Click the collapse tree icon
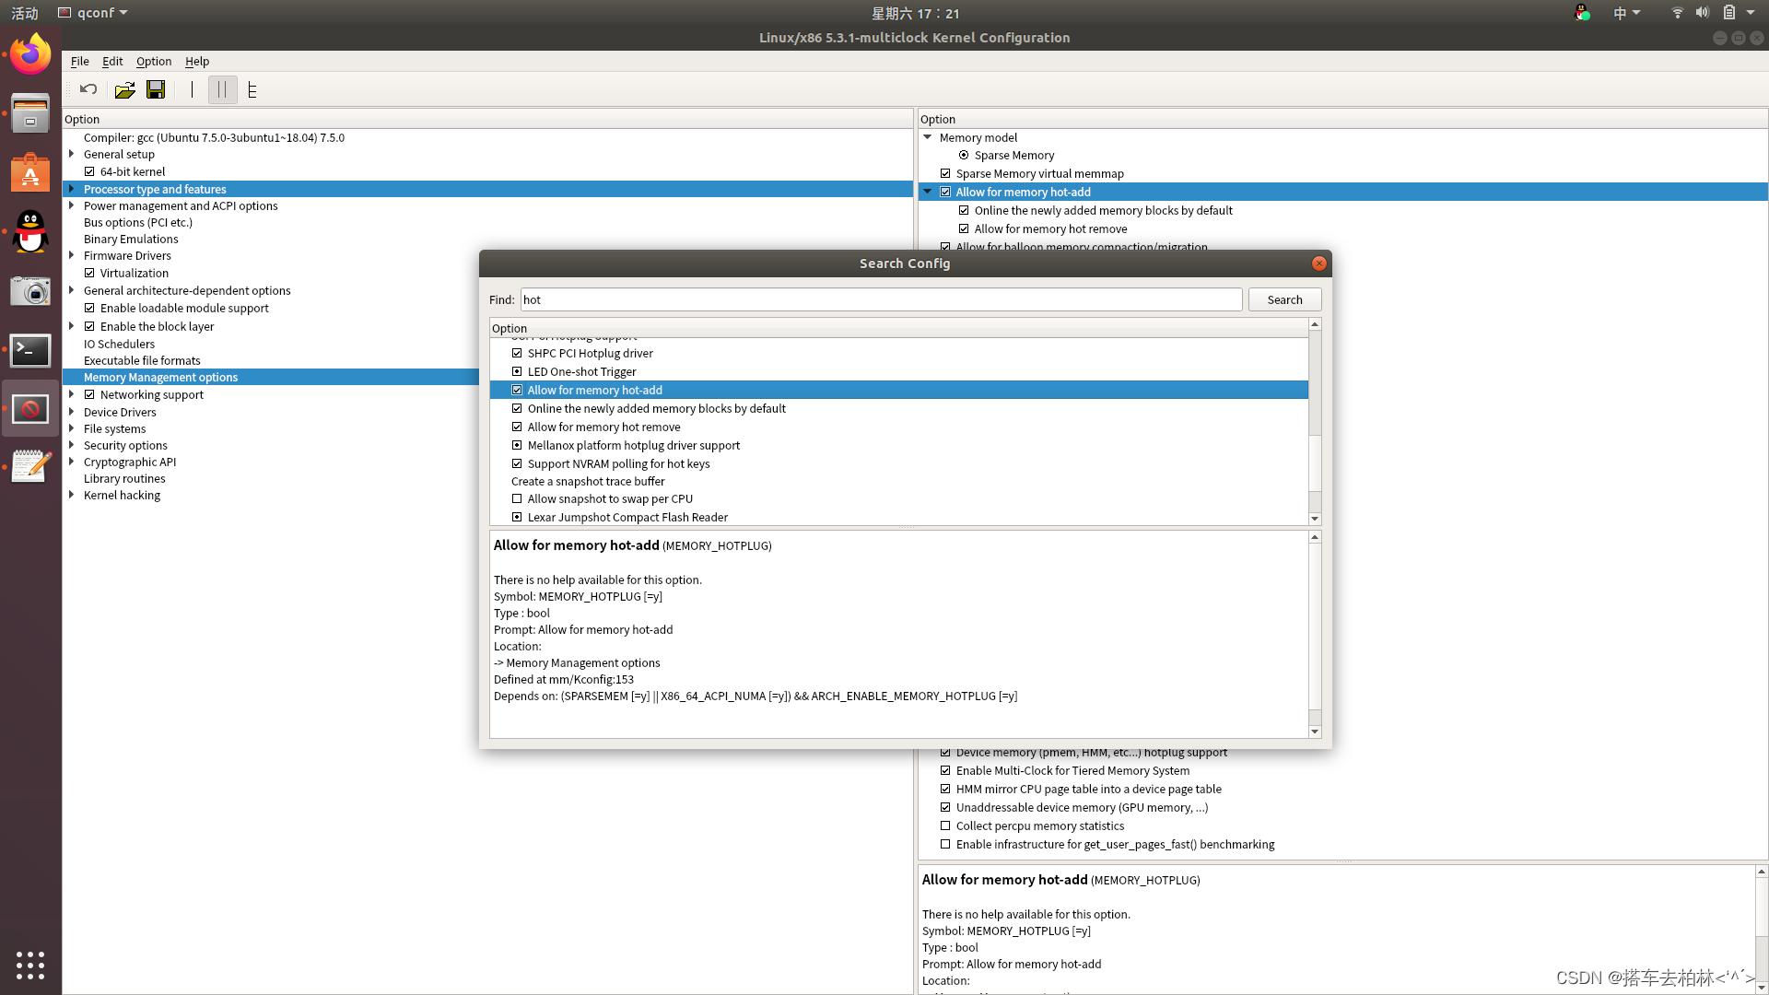 pos(252,88)
